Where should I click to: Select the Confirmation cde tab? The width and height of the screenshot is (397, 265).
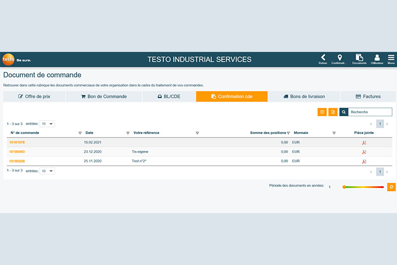232,96
